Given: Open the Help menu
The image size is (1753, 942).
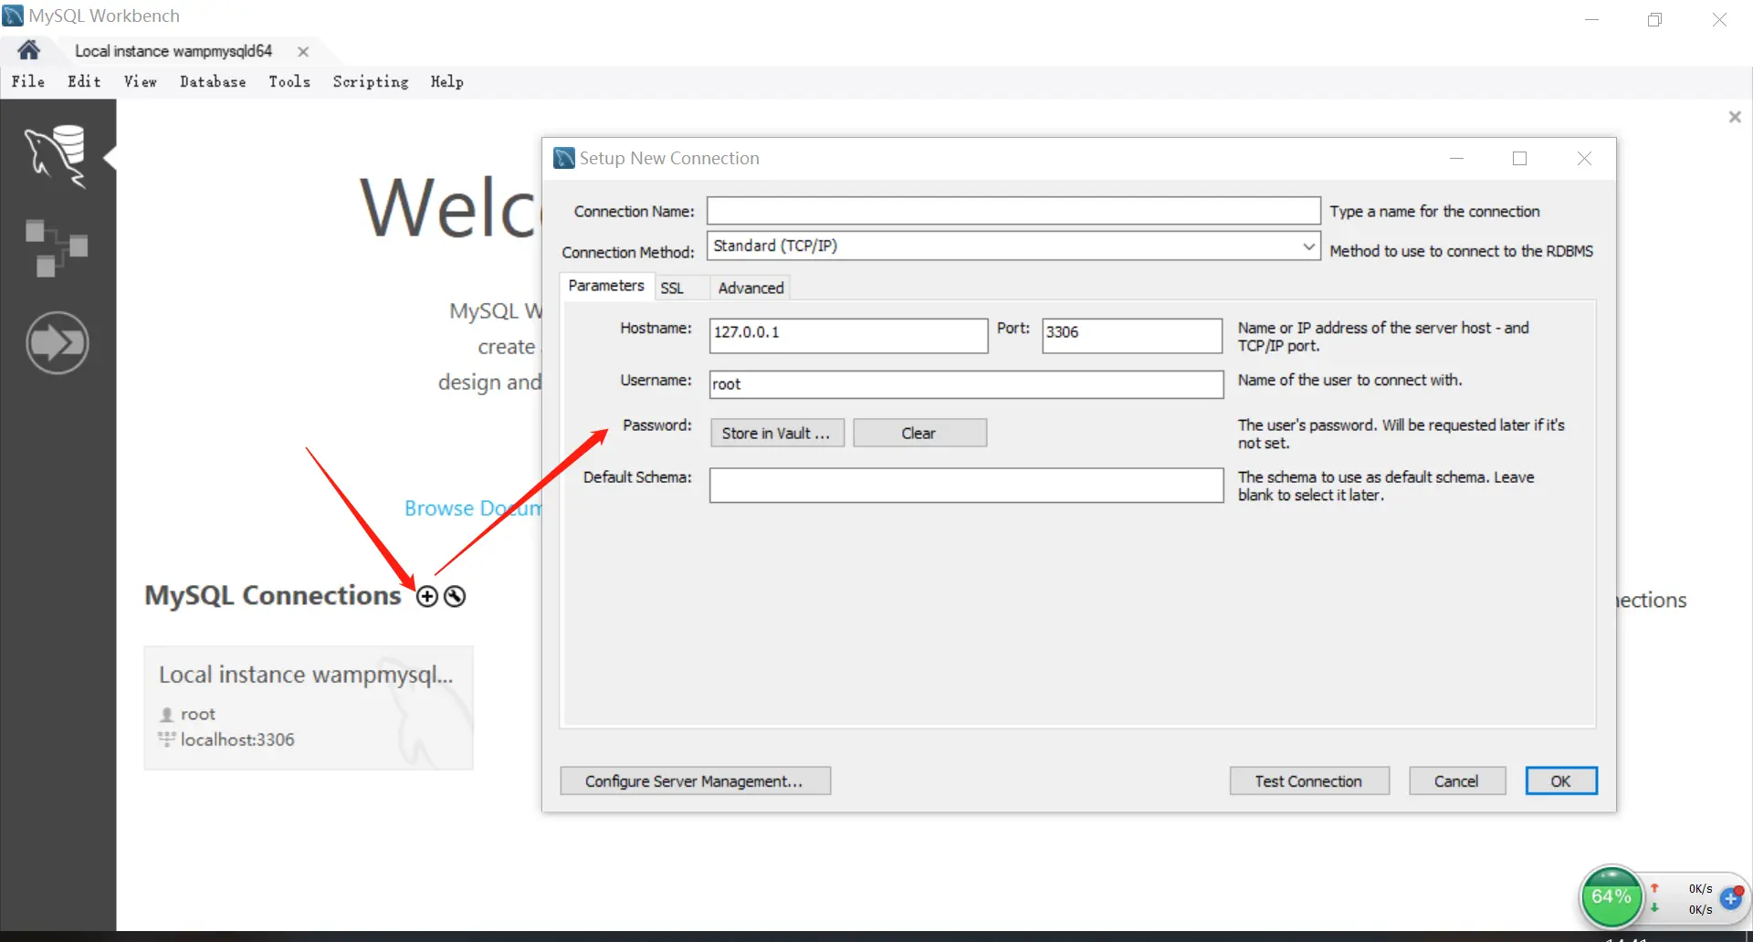Looking at the screenshot, I should 447,81.
